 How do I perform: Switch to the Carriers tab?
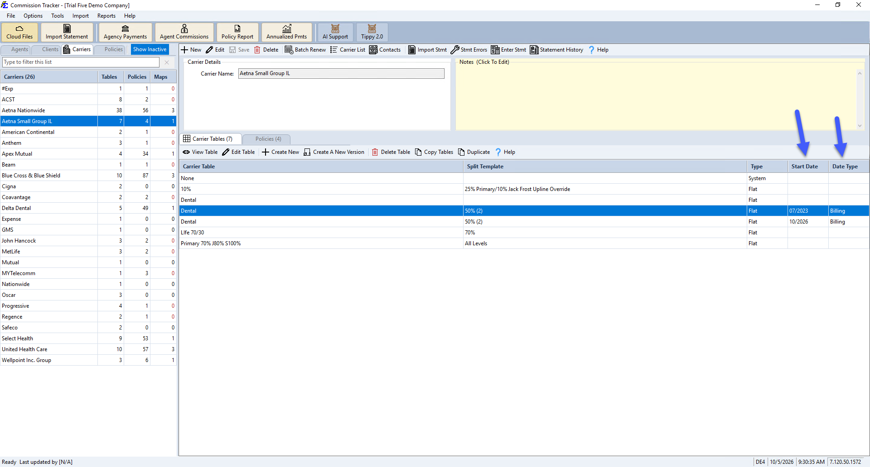77,49
